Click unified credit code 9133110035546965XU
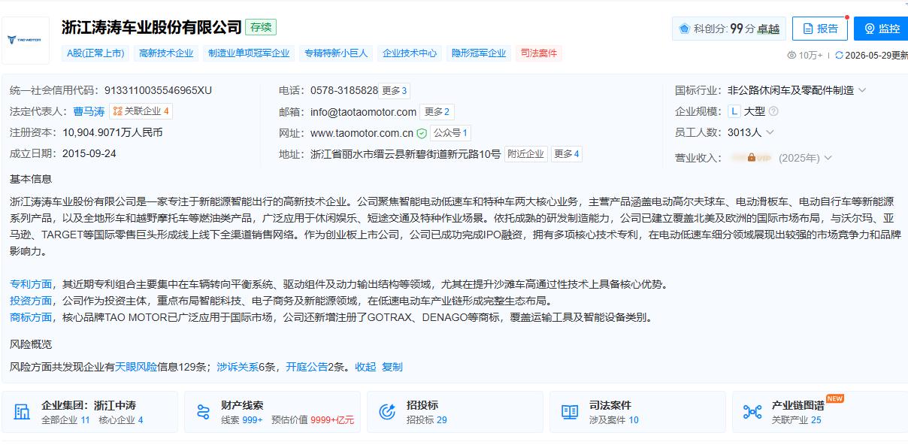Viewport: 908px width, 445px height. click(158, 90)
